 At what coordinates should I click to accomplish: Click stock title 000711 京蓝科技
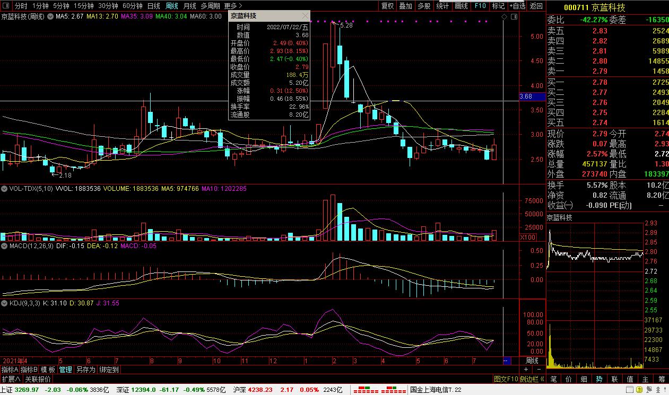[594, 8]
